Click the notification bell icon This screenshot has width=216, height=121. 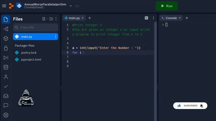pyautogui.click(x=201, y=106)
